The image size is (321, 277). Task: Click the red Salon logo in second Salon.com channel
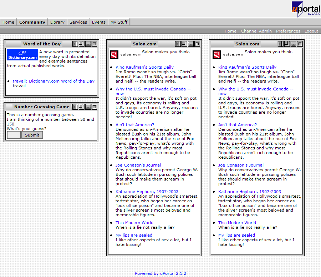[217, 55]
